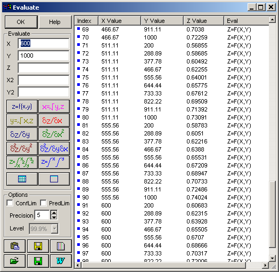Click in the Y input field
Viewport: 279px width, 272px height.
pyautogui.click(x=44, y=55)
